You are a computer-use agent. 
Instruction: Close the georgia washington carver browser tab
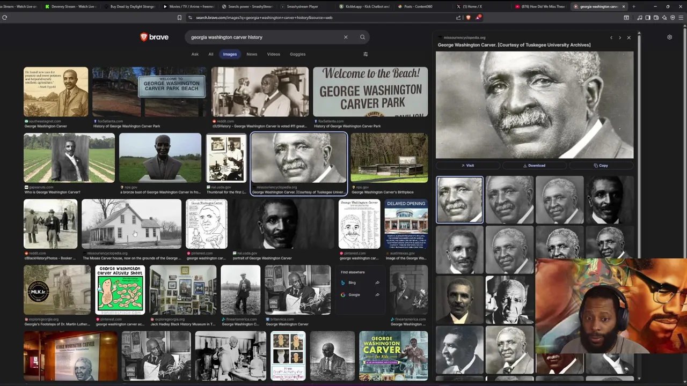623,6
